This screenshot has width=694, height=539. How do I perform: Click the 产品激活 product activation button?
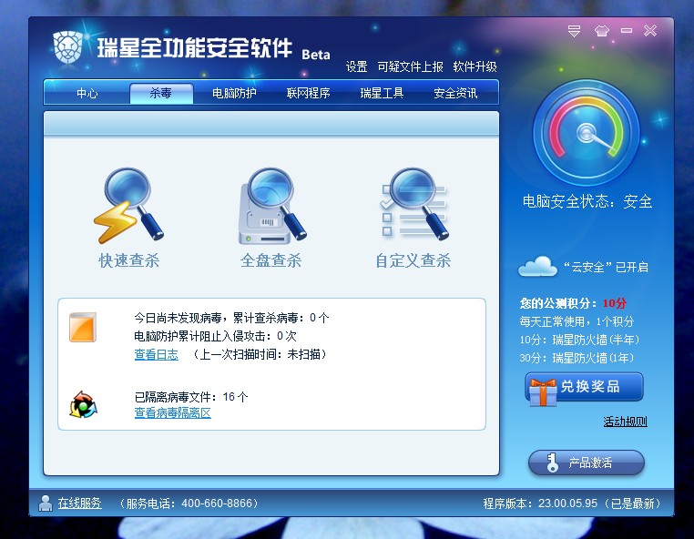pyautogui.click(x=587, y=463)
